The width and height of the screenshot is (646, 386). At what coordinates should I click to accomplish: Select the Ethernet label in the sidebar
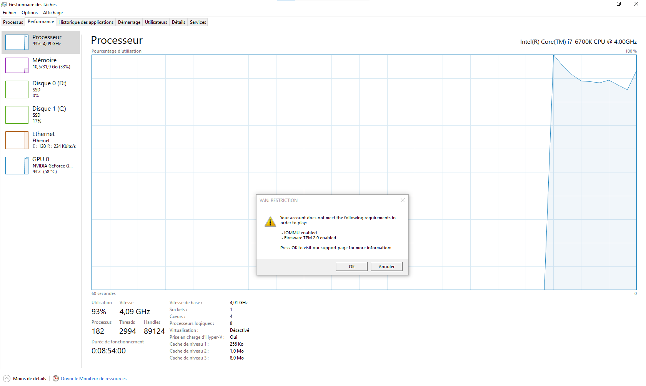43,134
